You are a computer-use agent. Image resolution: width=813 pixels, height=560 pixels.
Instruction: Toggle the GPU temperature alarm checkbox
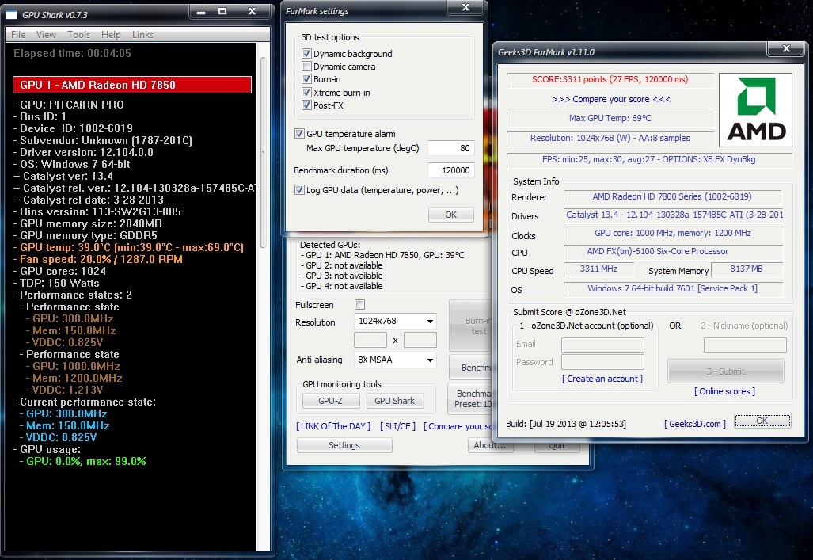(299, 133)
